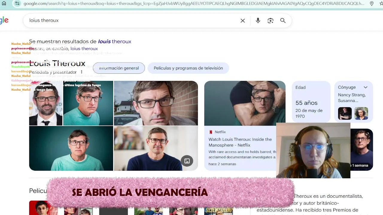Open the muscular arms headlock thumbnail
Screen dimensions: 383x215
(x=245, y=103)
